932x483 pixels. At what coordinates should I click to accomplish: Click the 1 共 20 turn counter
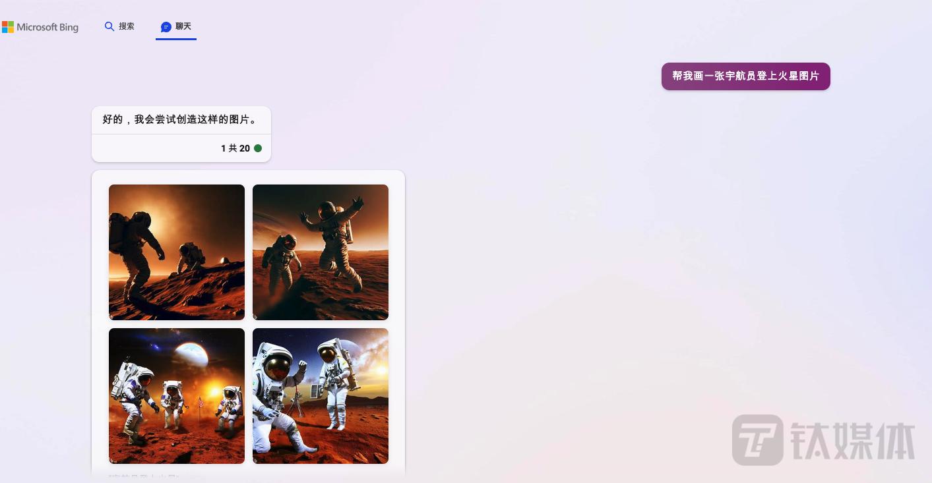tap(235, 148)
